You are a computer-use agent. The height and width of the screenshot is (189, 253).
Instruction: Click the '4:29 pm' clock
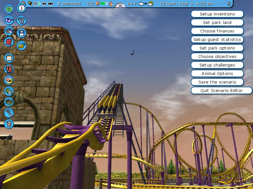pos(205,4)
